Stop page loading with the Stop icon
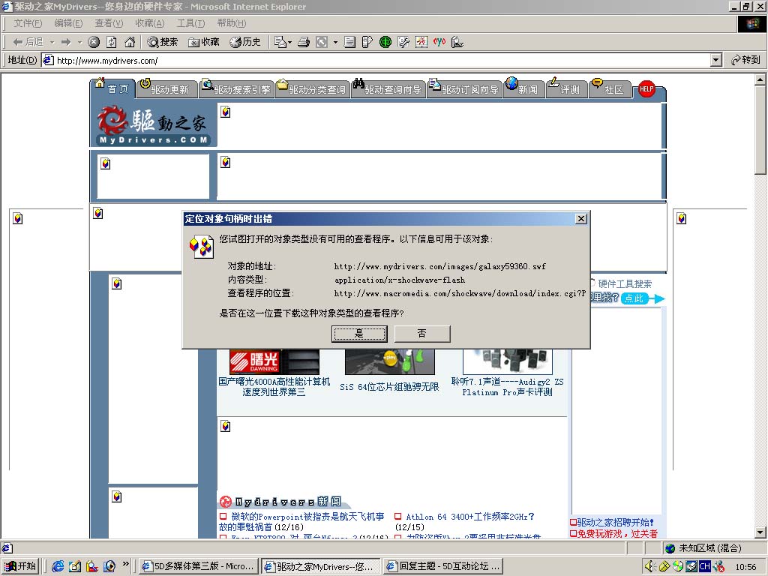The height and width of the screenshot is (576, 768). click(94, 42)
